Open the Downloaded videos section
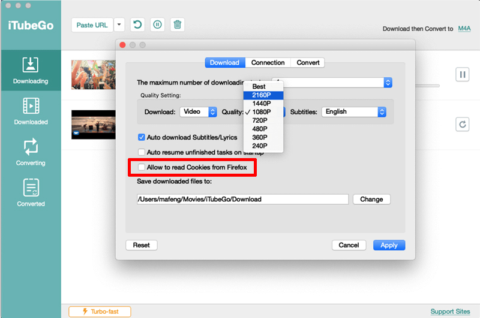The height and width of the screenshot is (318, 480). click(x=31, y=111)
